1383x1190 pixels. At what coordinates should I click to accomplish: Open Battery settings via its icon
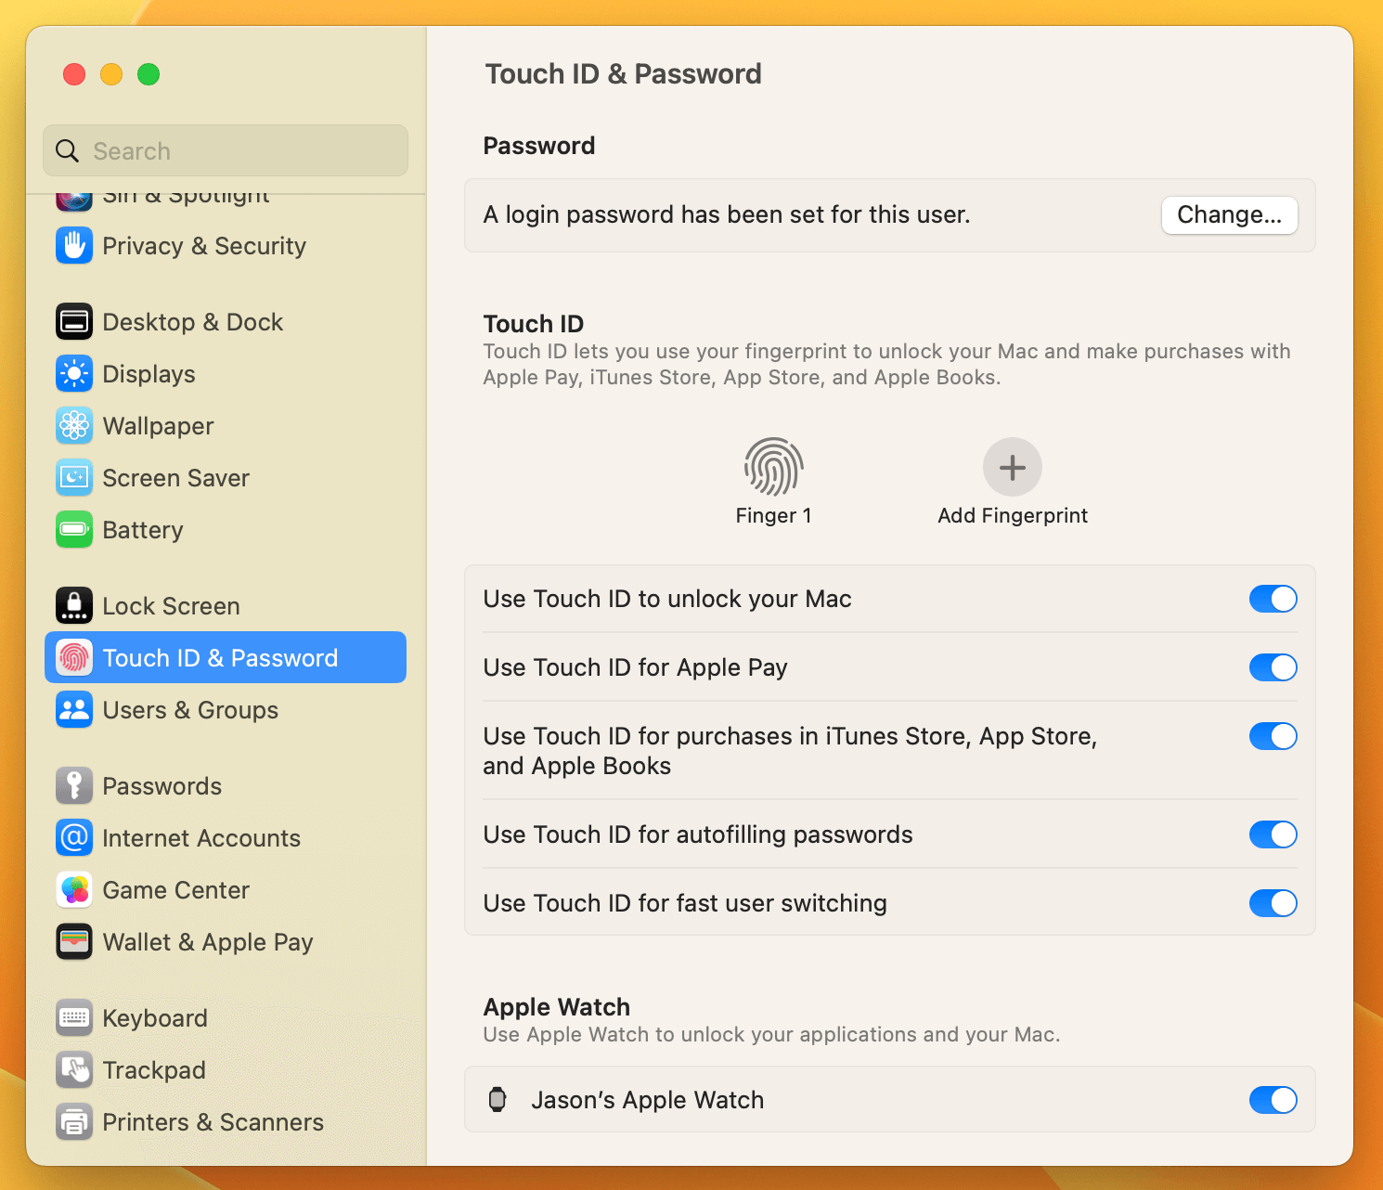pyautogui.click(x=74, y=530)
